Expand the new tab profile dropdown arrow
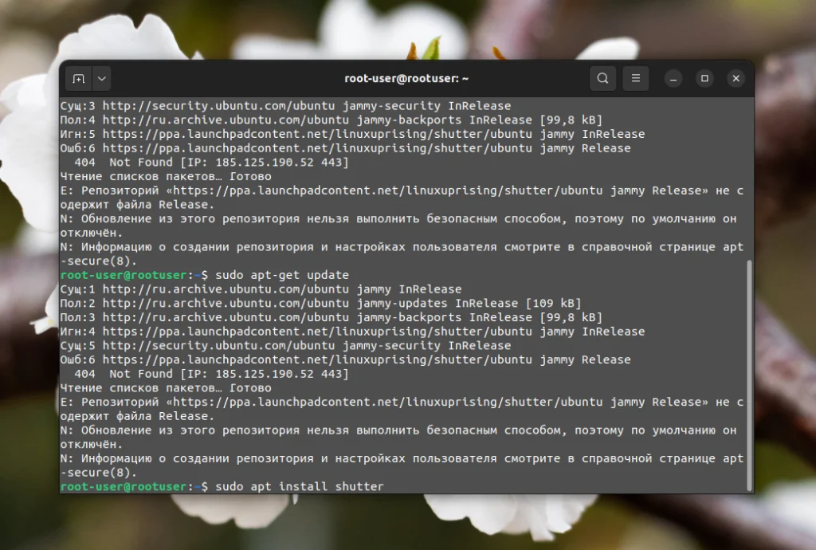The height and width of the screenshot is (550, 816). 100,78
